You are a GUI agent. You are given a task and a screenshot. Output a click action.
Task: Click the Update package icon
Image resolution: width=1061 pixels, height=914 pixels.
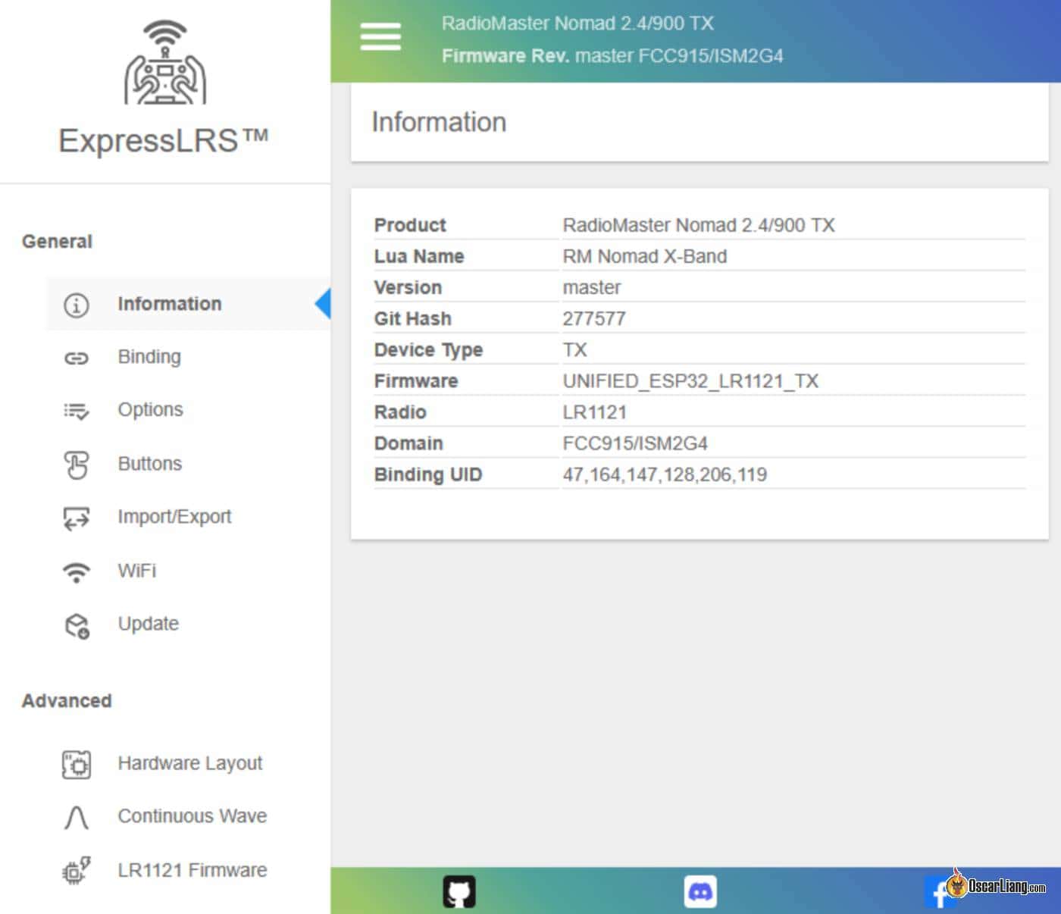(x=77, y=625)
